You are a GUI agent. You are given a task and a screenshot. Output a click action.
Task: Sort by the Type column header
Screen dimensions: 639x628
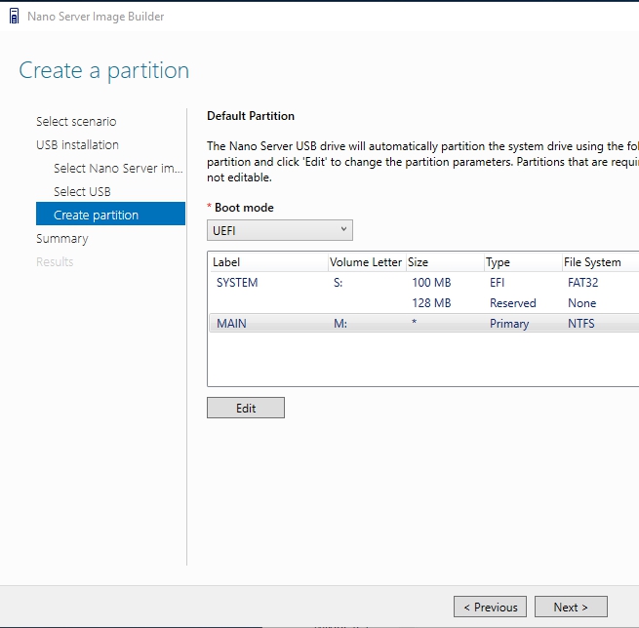pyautogui.click(x=523, y=262)
